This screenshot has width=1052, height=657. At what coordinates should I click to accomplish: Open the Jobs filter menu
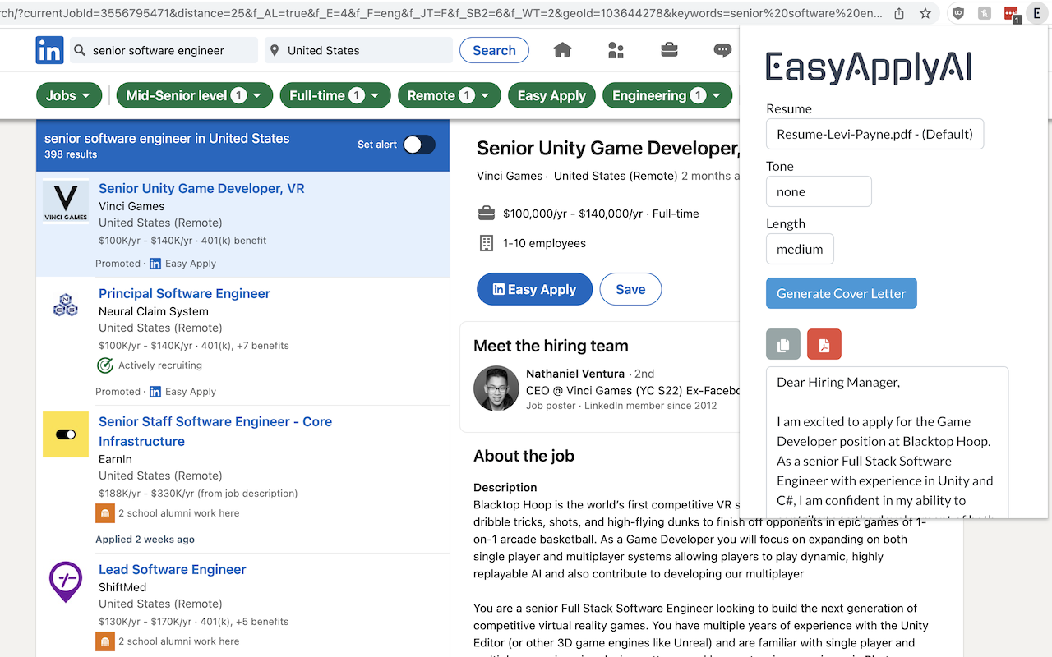tap(69, 95)
